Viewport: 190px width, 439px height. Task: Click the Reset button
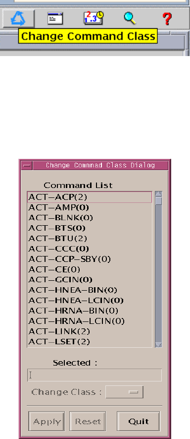[x=88, y=421]
